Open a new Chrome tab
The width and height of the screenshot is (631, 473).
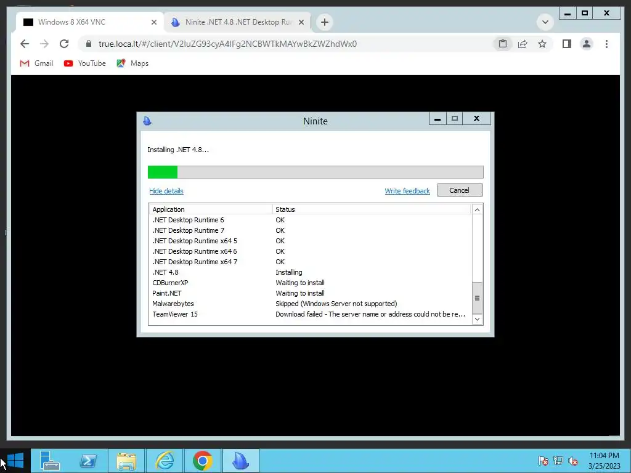tap(325, 22)
